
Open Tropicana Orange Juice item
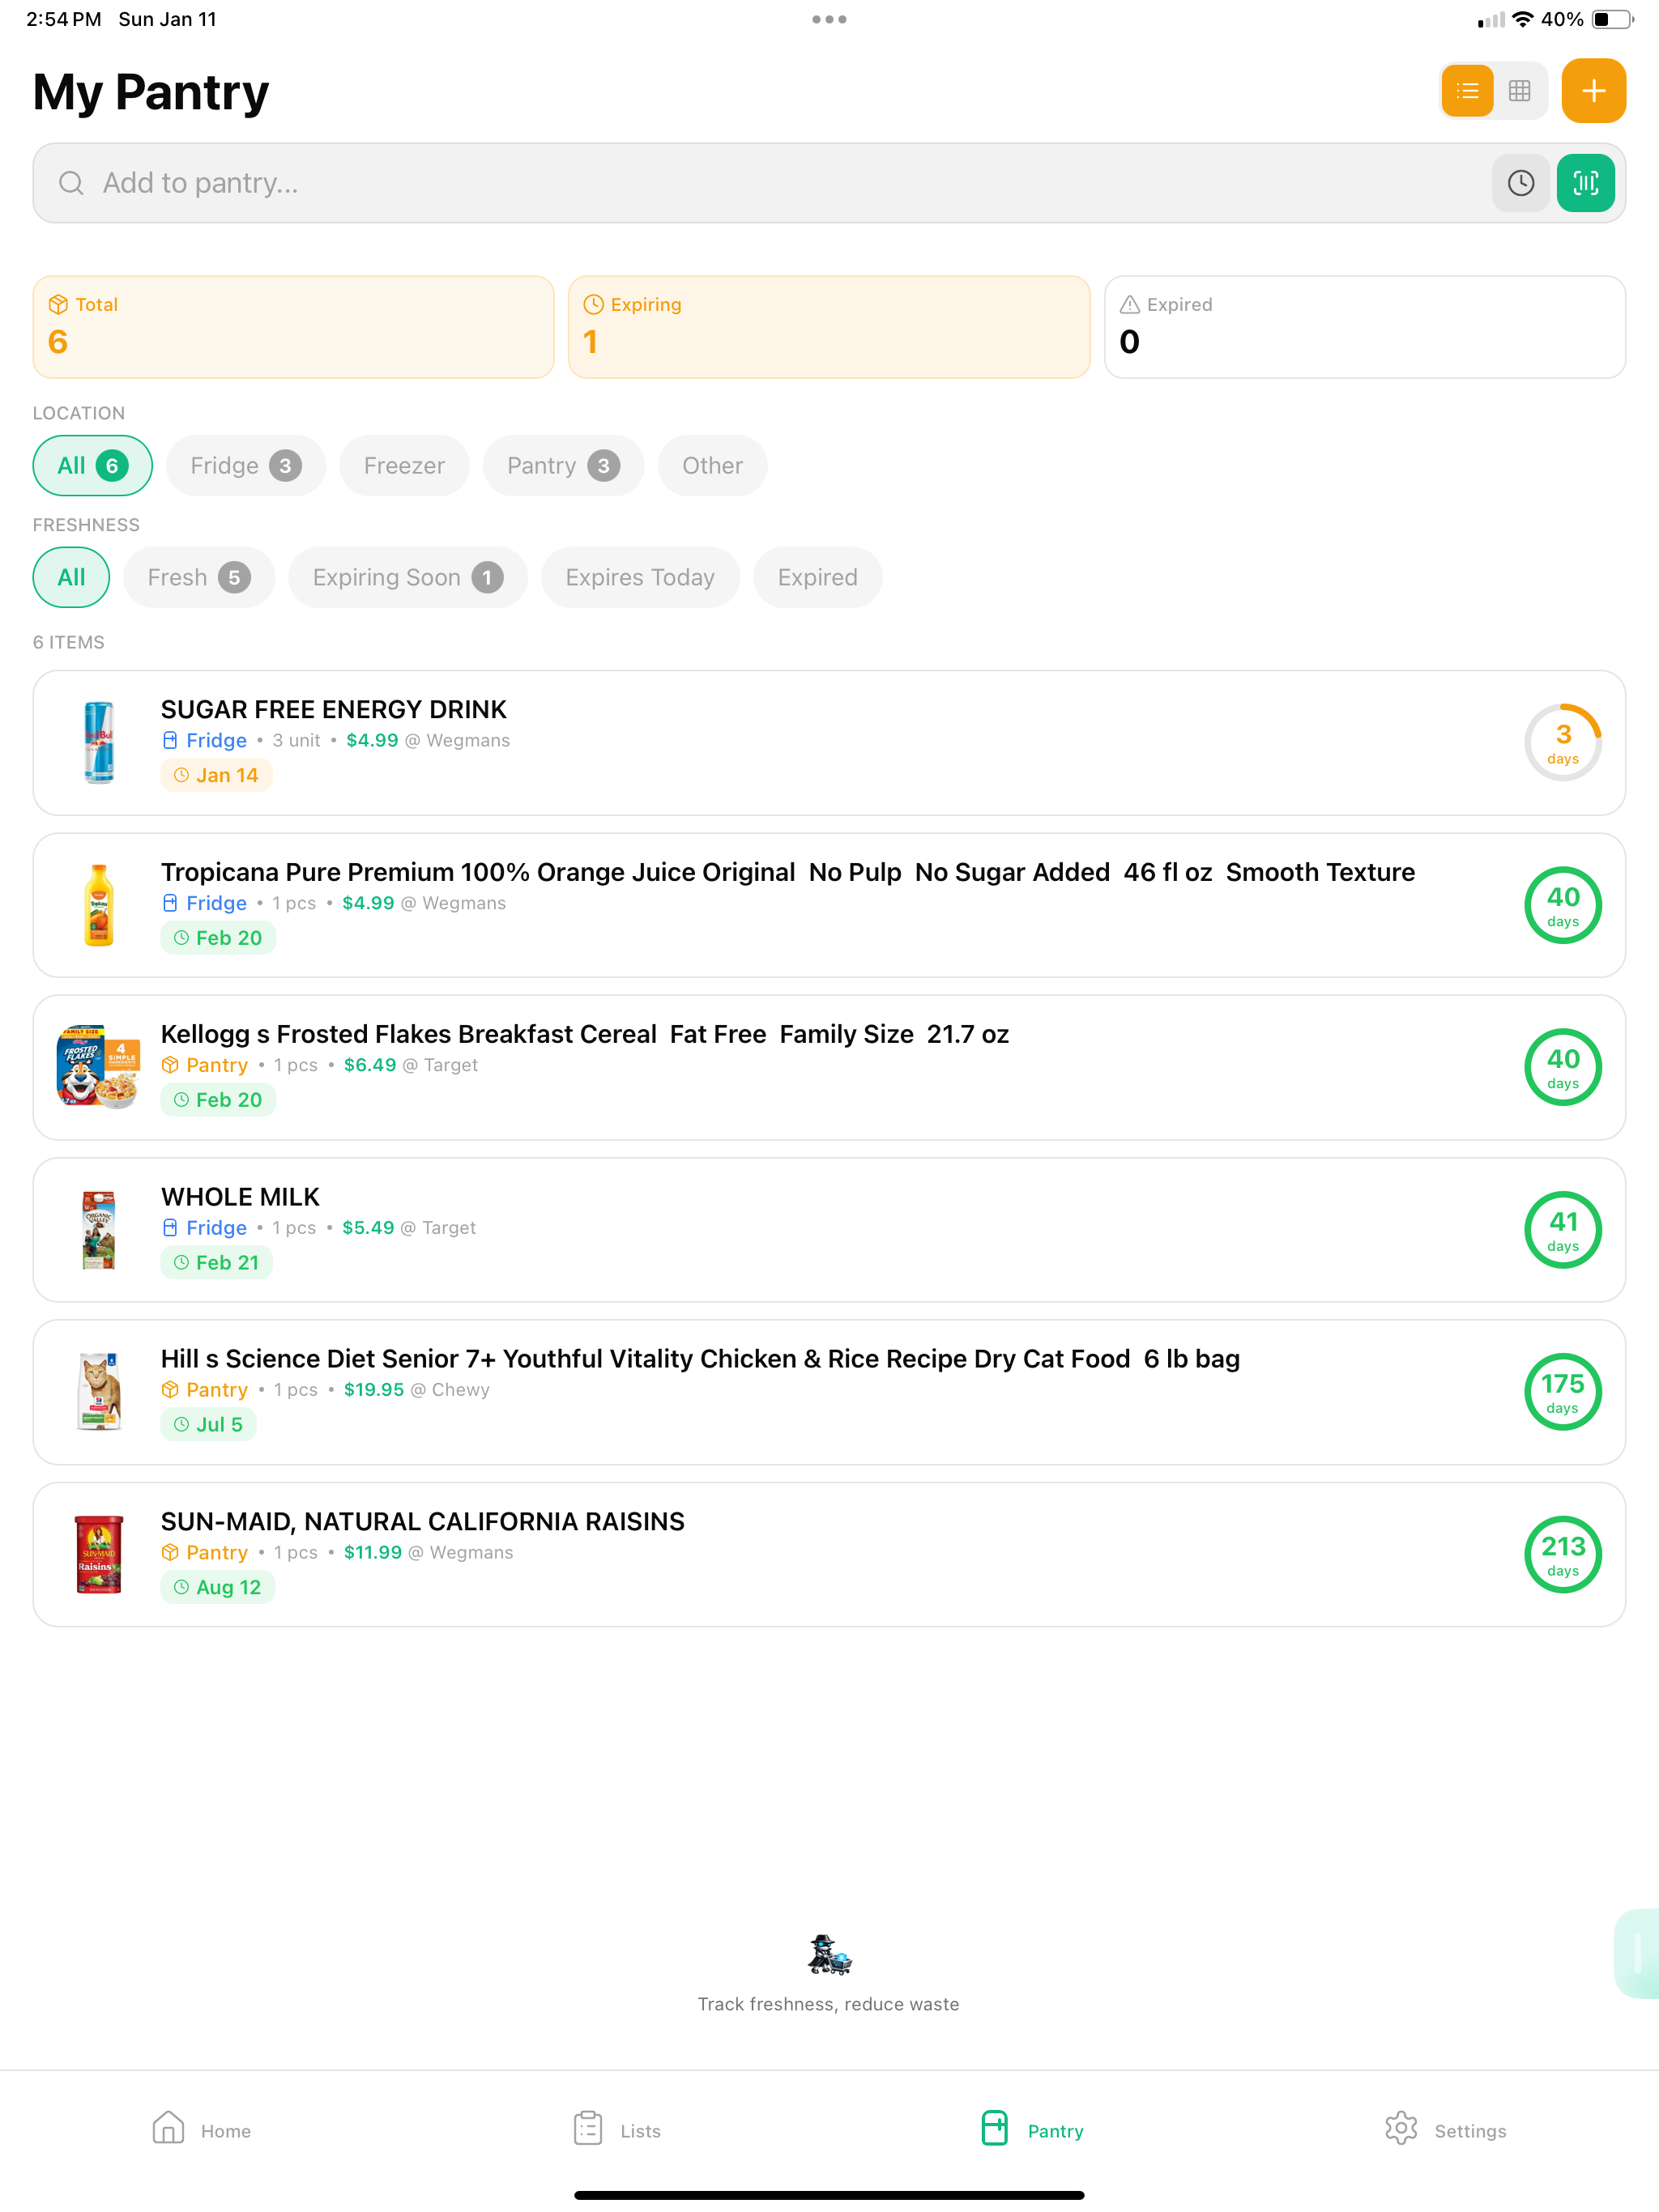[829, 906]
